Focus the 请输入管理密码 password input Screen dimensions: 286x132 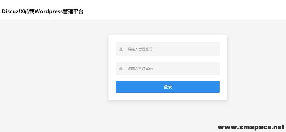point(168,69)
